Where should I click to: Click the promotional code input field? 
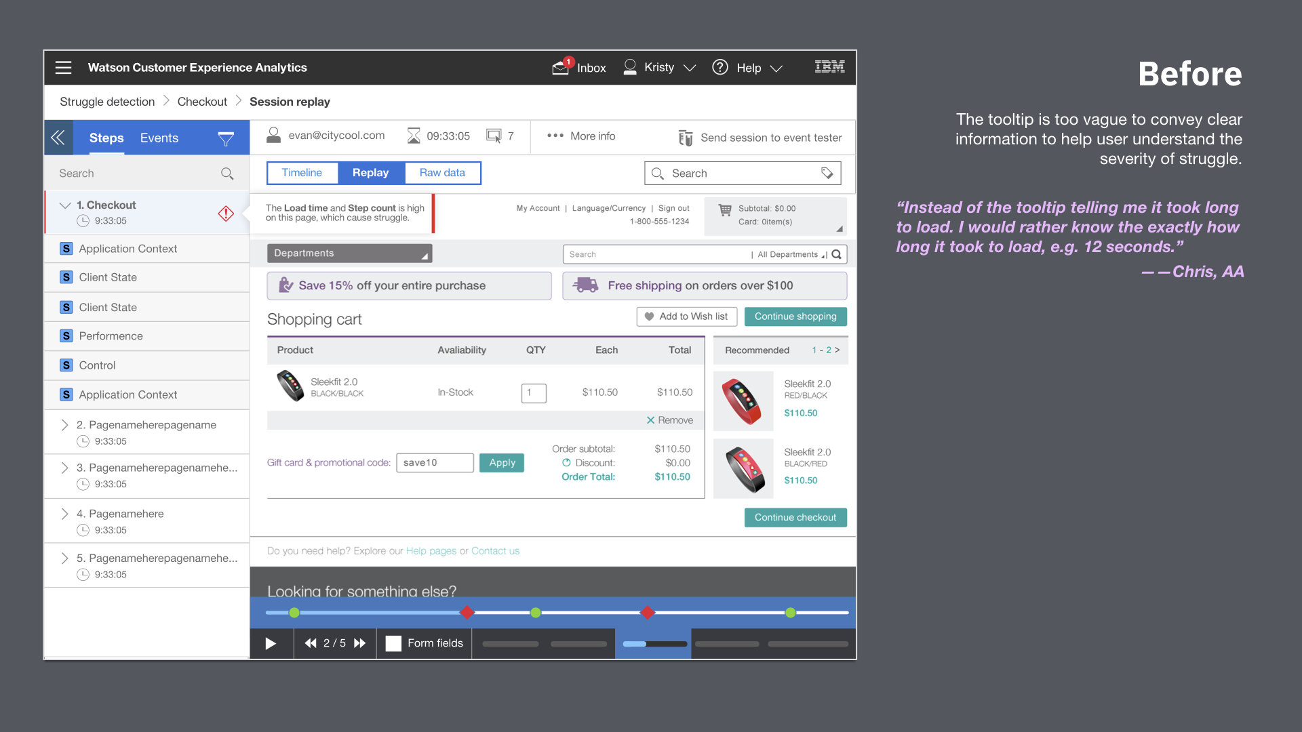[435, 462]
